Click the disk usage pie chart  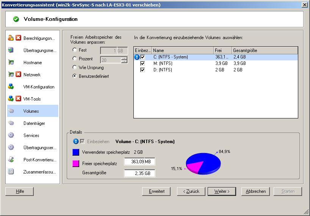203,164
